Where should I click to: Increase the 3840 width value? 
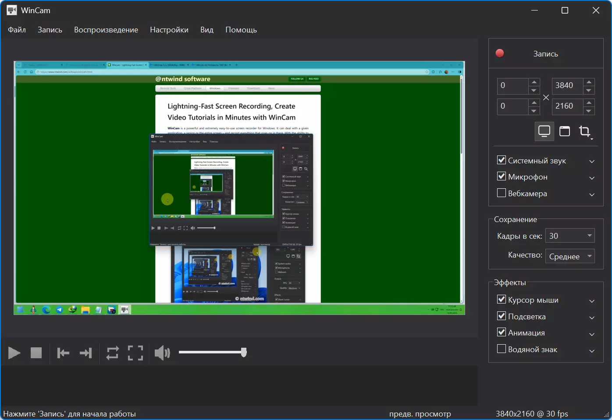pyautogui.click(x=589, y=82)
